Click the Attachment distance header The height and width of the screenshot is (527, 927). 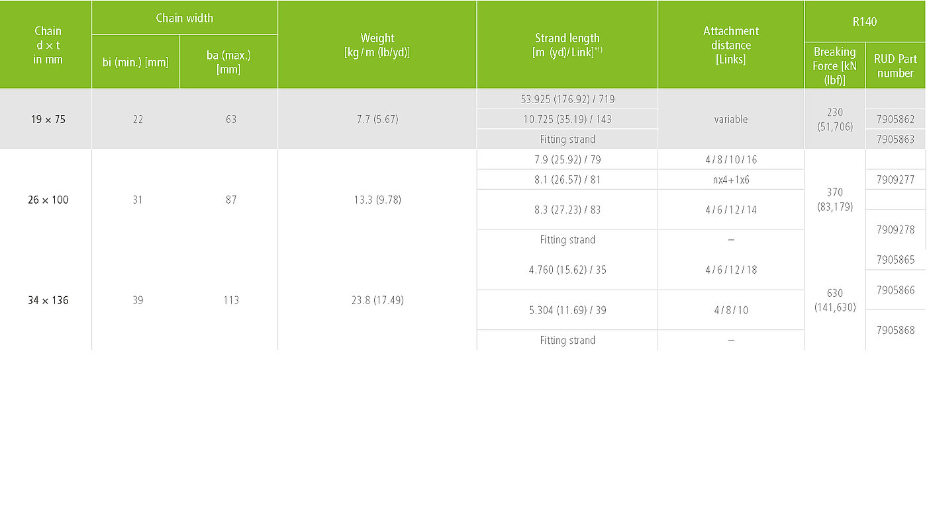(x=731, y=44)
